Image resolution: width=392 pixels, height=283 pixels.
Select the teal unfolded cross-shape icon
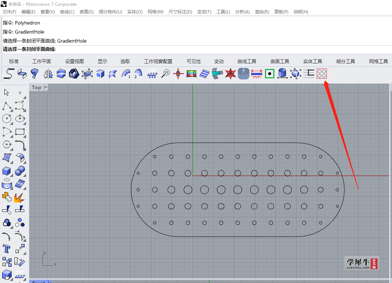tap(217, 74)
